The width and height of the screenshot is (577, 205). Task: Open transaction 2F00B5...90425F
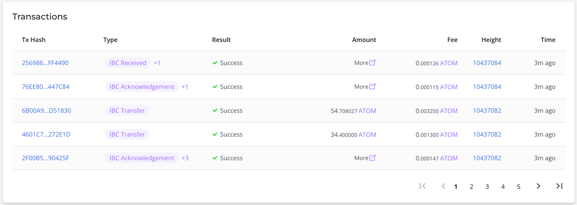coord(46,158)
